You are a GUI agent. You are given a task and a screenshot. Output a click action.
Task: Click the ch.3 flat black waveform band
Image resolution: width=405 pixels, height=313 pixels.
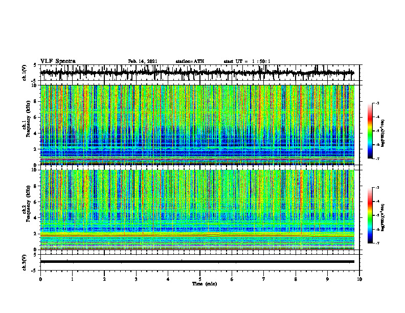point(197,262)
